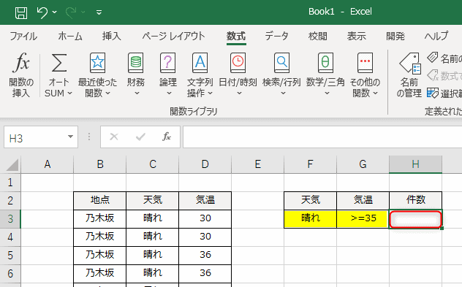This screenshot has height=287, width=462.
Task: Click the formula bar cancel X icon
Action: [114, 137]
